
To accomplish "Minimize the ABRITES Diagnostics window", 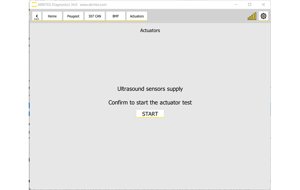I will (x=236, y=5).
